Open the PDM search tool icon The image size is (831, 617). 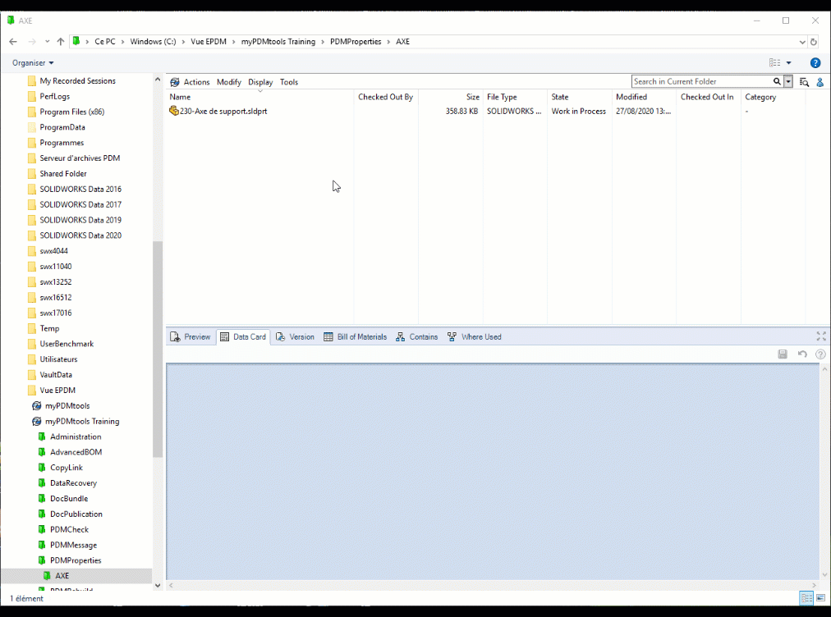pos(804,82)
